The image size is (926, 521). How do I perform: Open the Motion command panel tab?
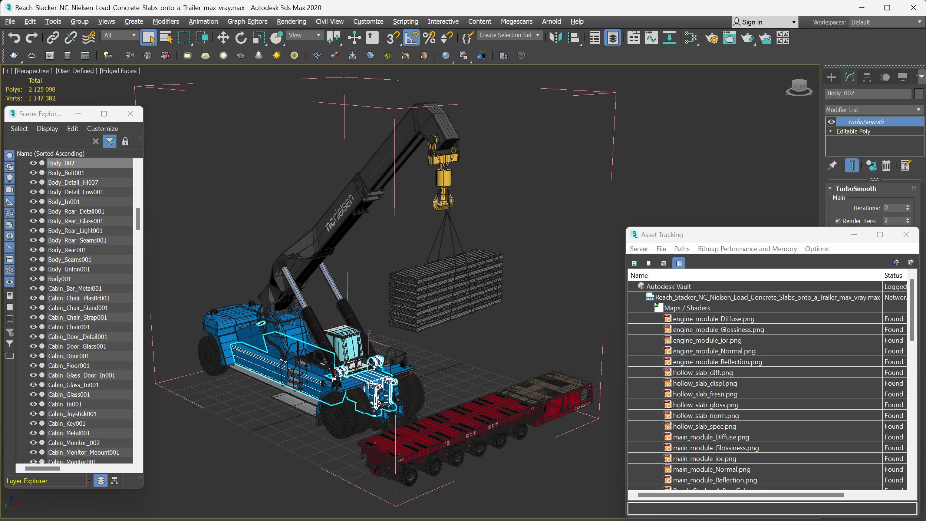click(x=884, y=77)
